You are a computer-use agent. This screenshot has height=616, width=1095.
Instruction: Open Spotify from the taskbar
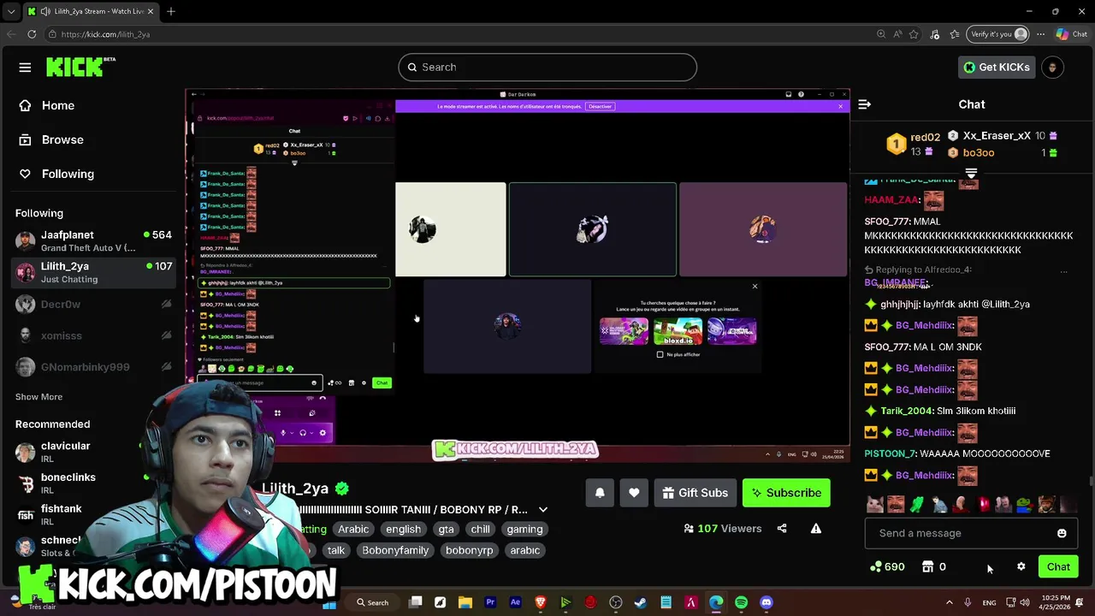741,602
